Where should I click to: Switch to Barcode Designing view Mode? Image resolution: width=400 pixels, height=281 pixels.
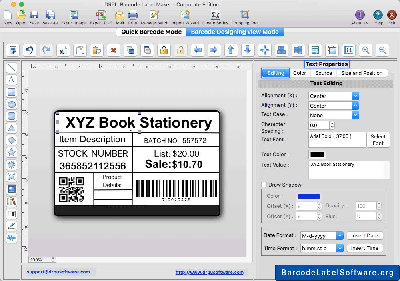tap(235, 32)
